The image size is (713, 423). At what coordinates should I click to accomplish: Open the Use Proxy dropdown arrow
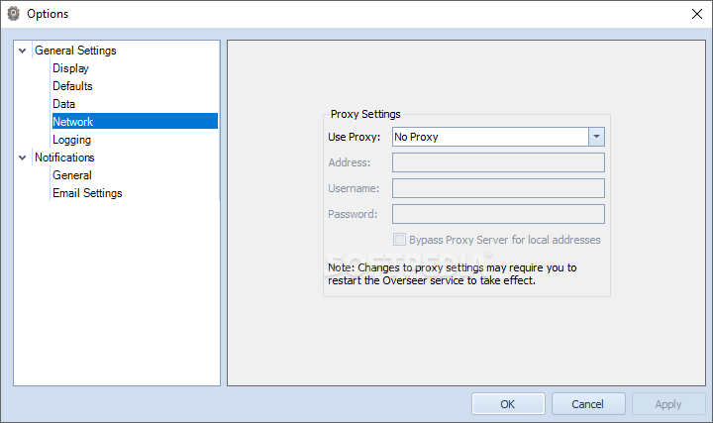596,137
